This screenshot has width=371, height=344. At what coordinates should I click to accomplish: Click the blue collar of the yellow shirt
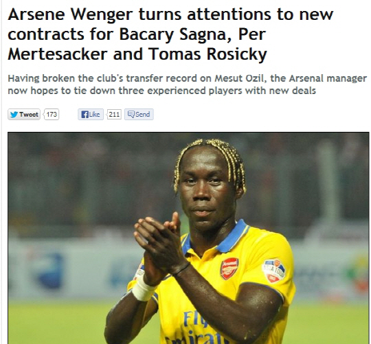232,237
